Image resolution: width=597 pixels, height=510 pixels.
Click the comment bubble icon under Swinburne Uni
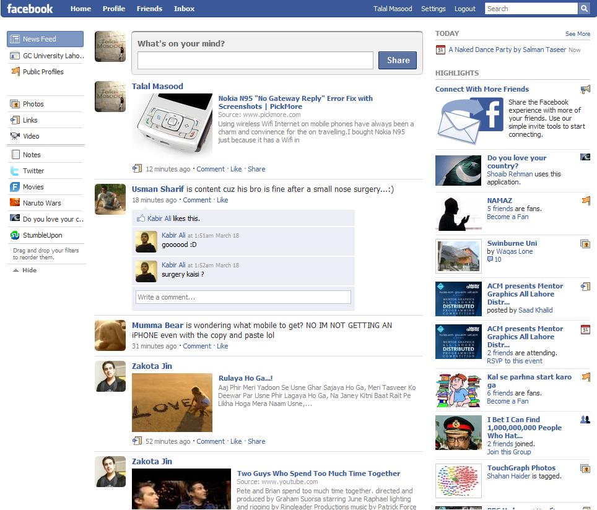(x=490, y=259)
